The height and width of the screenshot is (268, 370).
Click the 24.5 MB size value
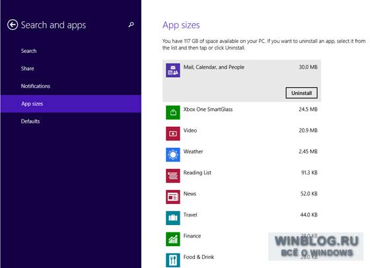pos(308,110)
